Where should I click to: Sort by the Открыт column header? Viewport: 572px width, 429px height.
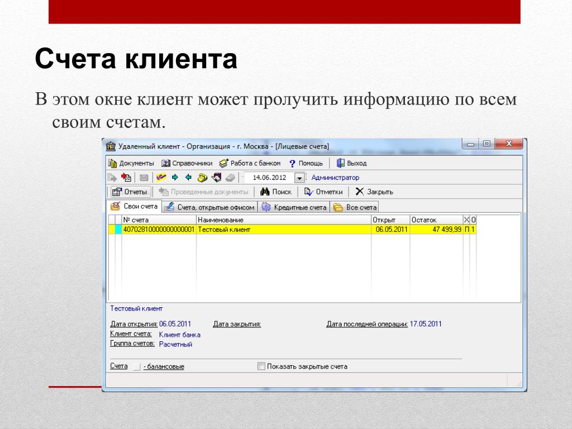coord(390,220)
